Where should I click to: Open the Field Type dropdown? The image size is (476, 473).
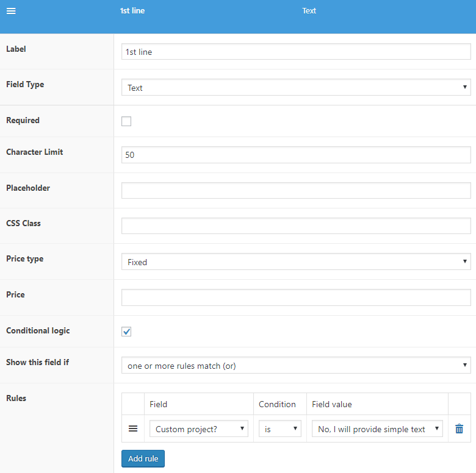[296, 87]
